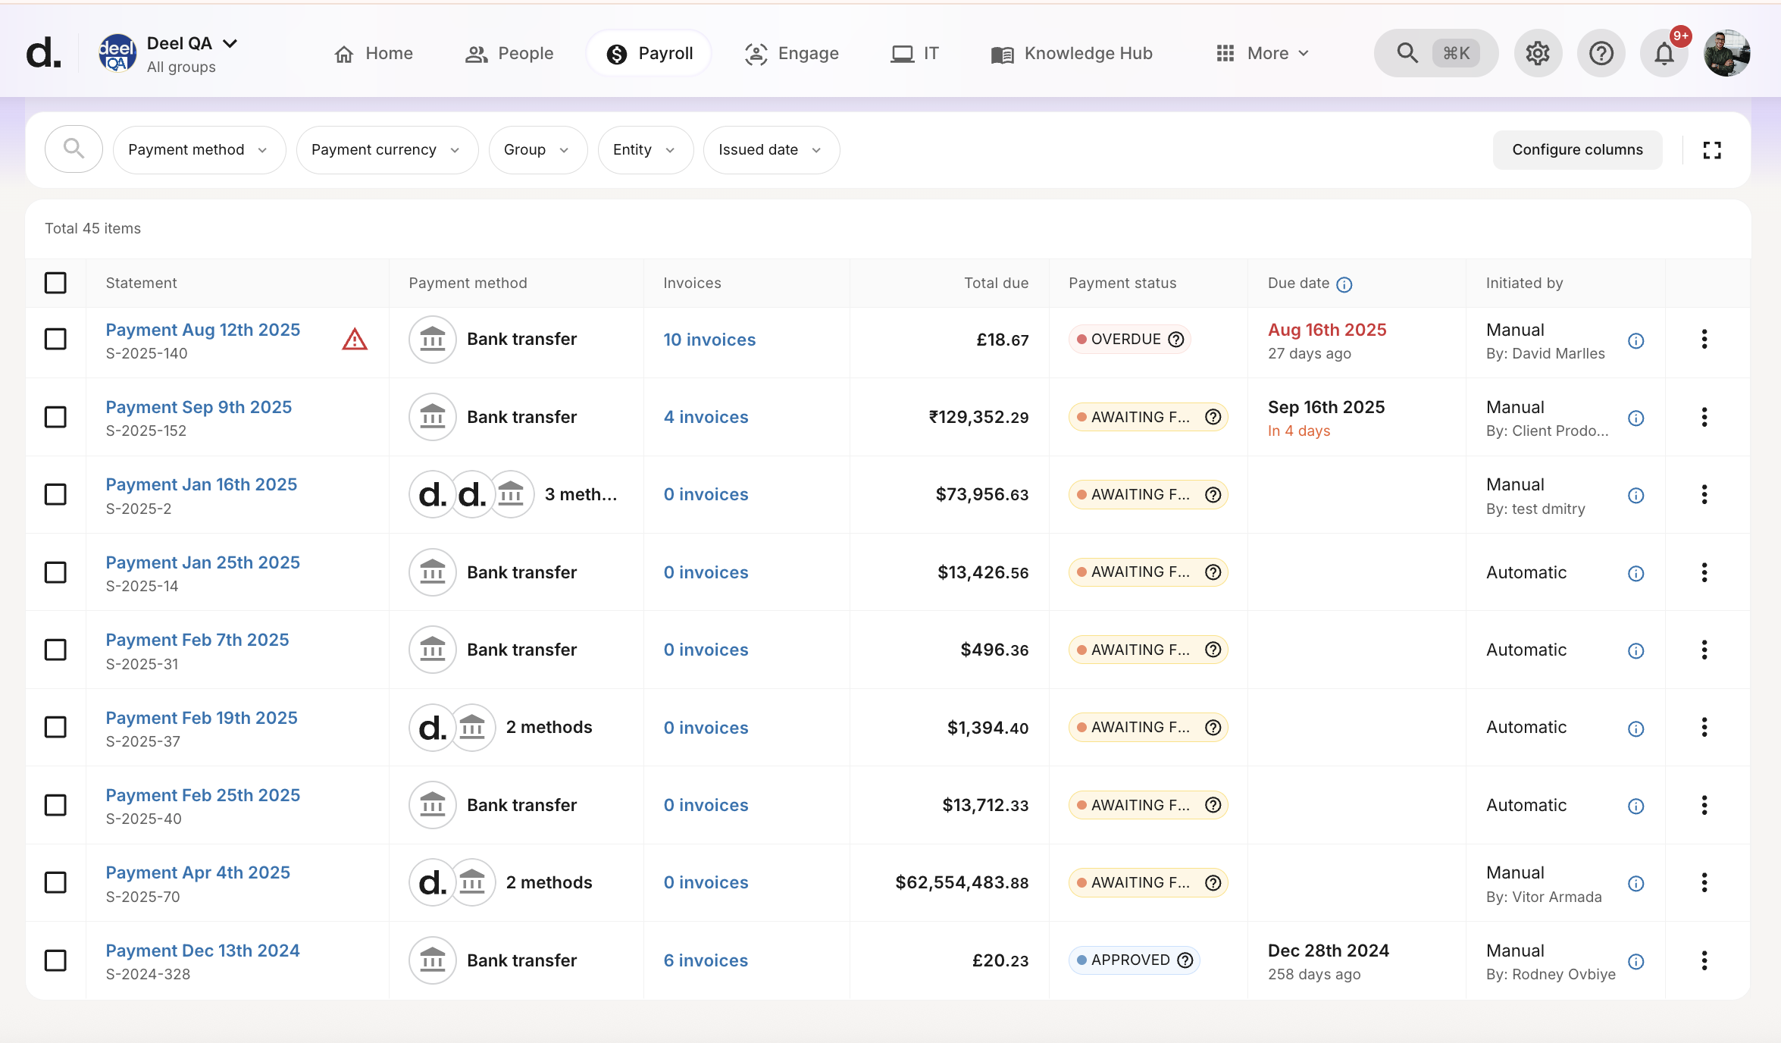Open the Issued date filter dropdown
The height and width of the screenshot is (1043, 1781).
point(770,150)
